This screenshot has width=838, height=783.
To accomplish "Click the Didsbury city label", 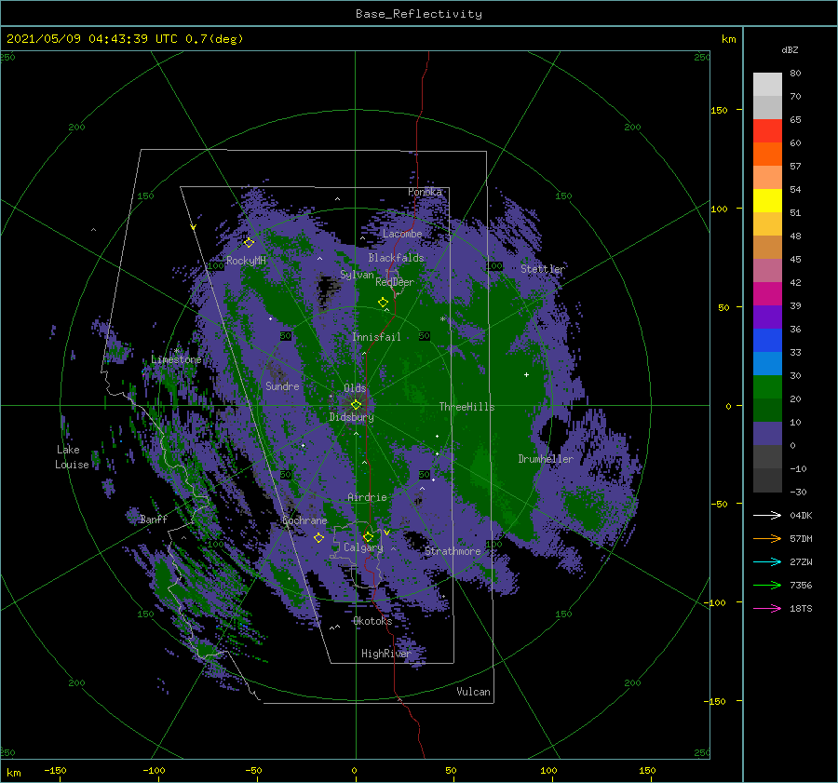I will 352,417.
